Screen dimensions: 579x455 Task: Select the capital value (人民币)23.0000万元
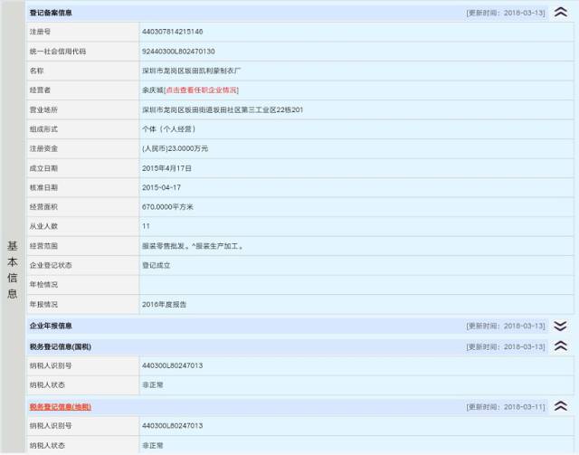[x=175, y=148]
